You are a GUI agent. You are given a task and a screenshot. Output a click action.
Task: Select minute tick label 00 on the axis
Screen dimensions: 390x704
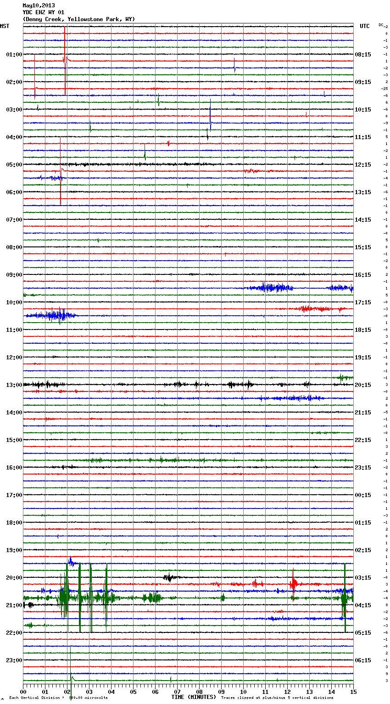[x=23, y=692]
